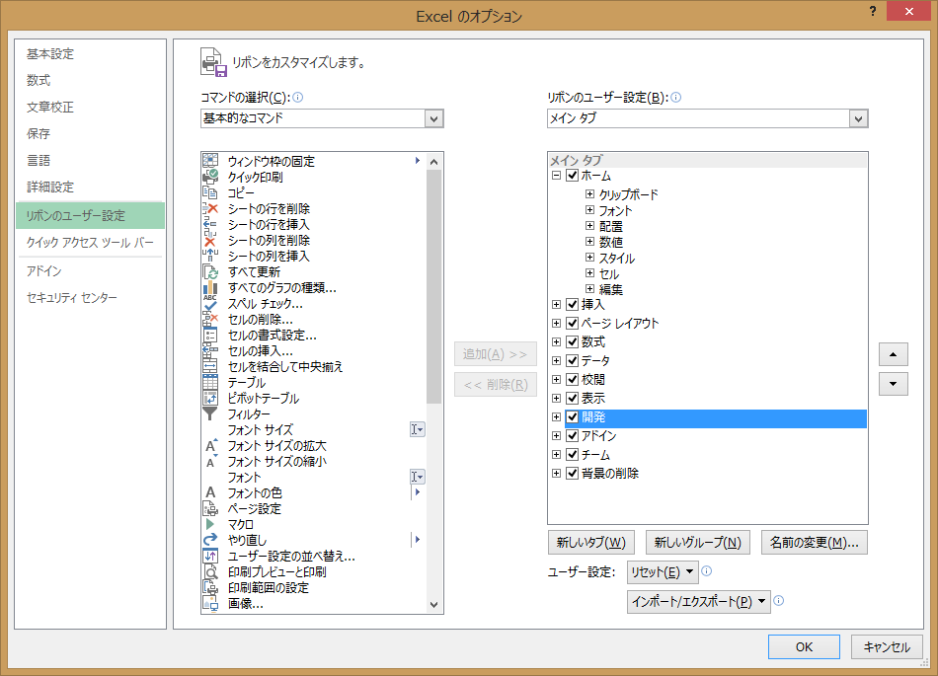This screenshot has width=938, height=676.
Task: Open the 基本設定 category
Action: pyautogui.click(x=50, y=54)
